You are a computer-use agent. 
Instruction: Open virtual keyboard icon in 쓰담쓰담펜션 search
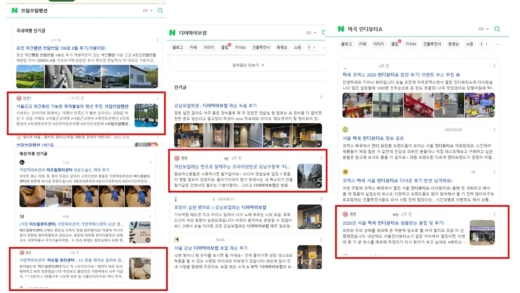click(x=145, y=11)
